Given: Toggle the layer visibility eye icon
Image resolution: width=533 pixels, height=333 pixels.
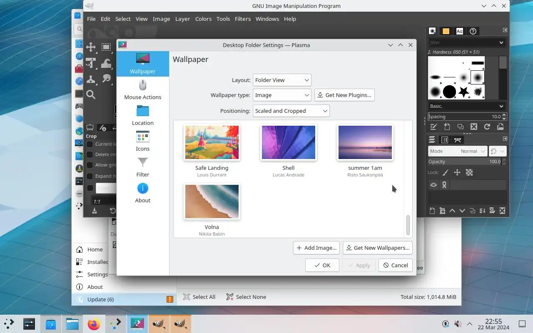Looking at the screenshot, I should 433,185.
